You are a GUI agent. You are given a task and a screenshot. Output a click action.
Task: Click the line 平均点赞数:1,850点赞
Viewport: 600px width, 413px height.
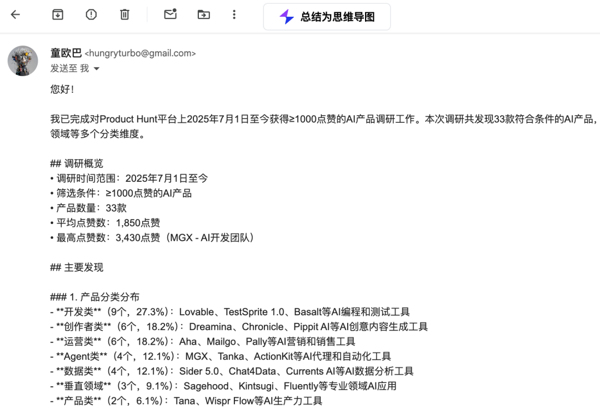(105, 223)
